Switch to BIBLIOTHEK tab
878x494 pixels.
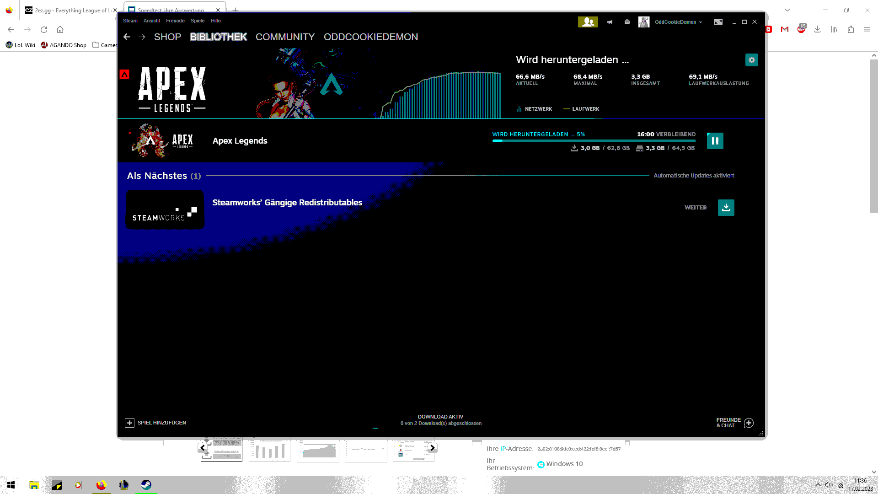[219, 37]
